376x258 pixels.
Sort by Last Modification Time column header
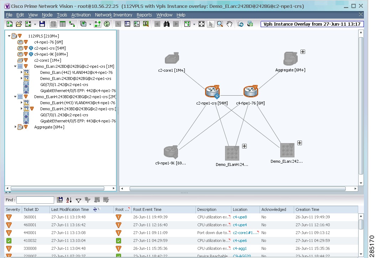coord(82,209)
